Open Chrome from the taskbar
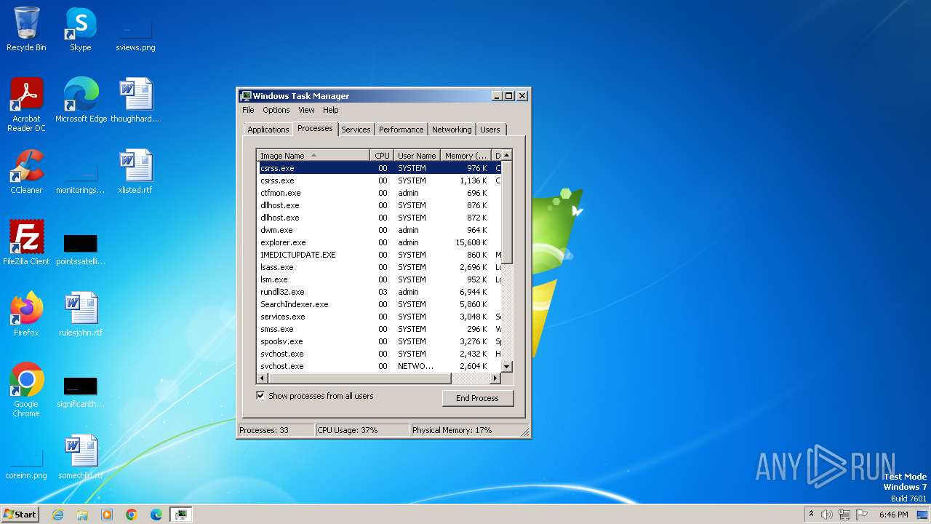Image resolution: width=931 pixels, height=524 pixels. [x=132, y=515]
